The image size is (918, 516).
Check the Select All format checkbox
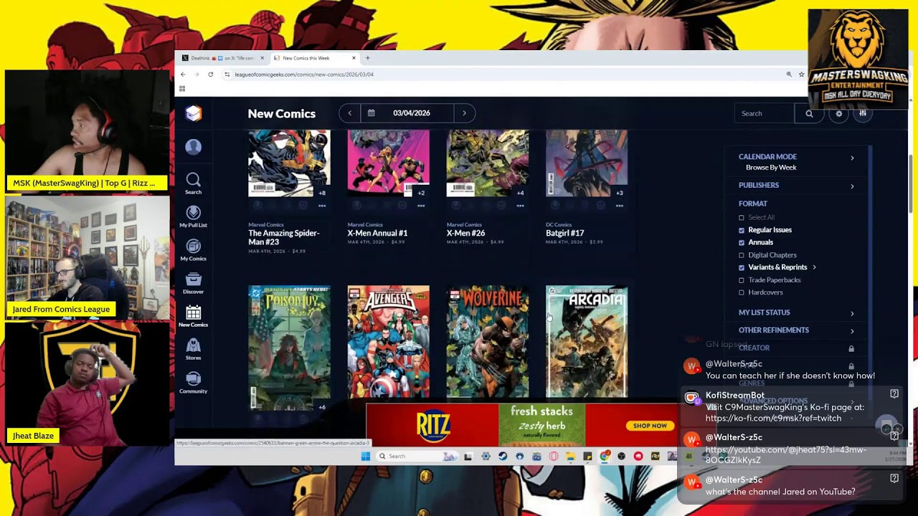click(742, 217)
